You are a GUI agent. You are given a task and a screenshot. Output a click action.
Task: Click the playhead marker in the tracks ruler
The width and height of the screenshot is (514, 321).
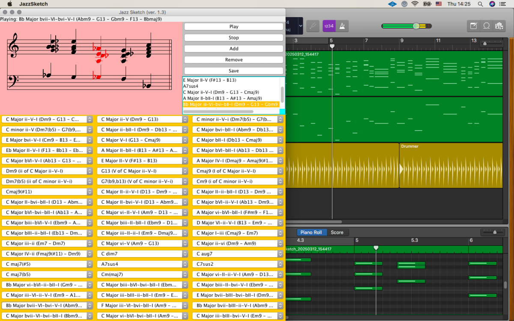pyautogui.click(x=332, y=46)
